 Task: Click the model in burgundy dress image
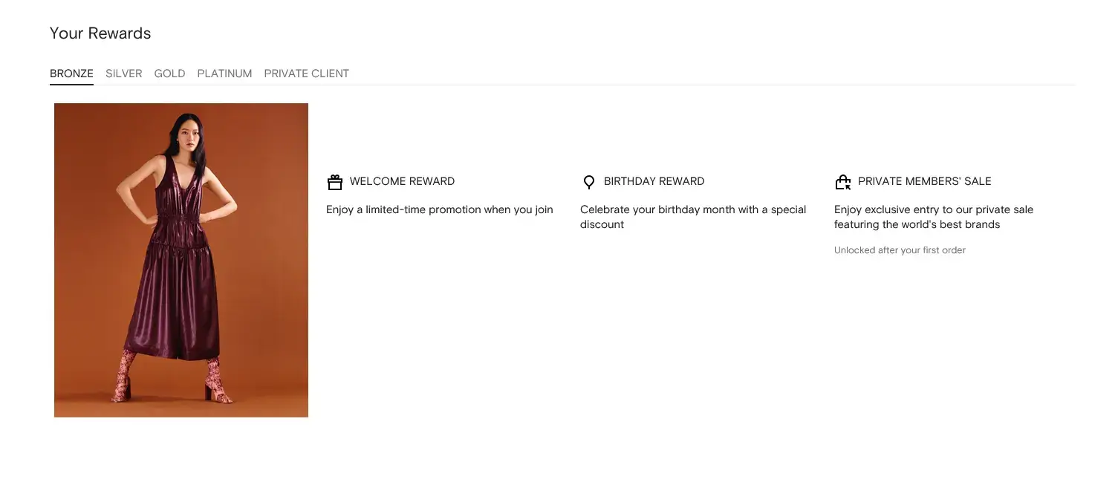(181, 260)
